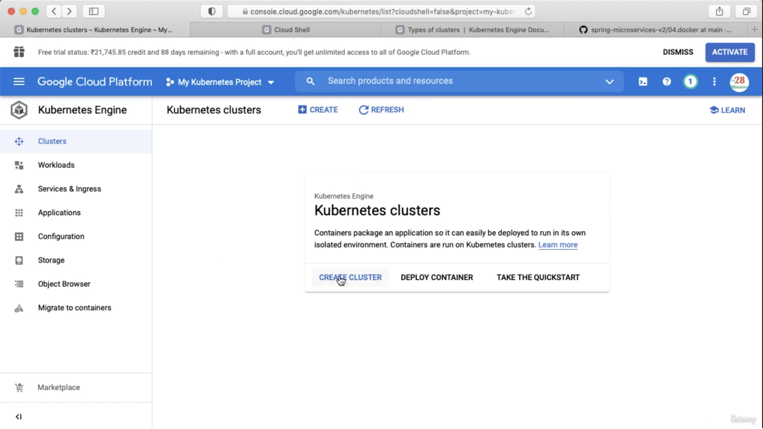Image resolution: width=763 pixels, height=429 pixels.
Task: Switch to the Types of clusters tab
Action: coord(473,30)
